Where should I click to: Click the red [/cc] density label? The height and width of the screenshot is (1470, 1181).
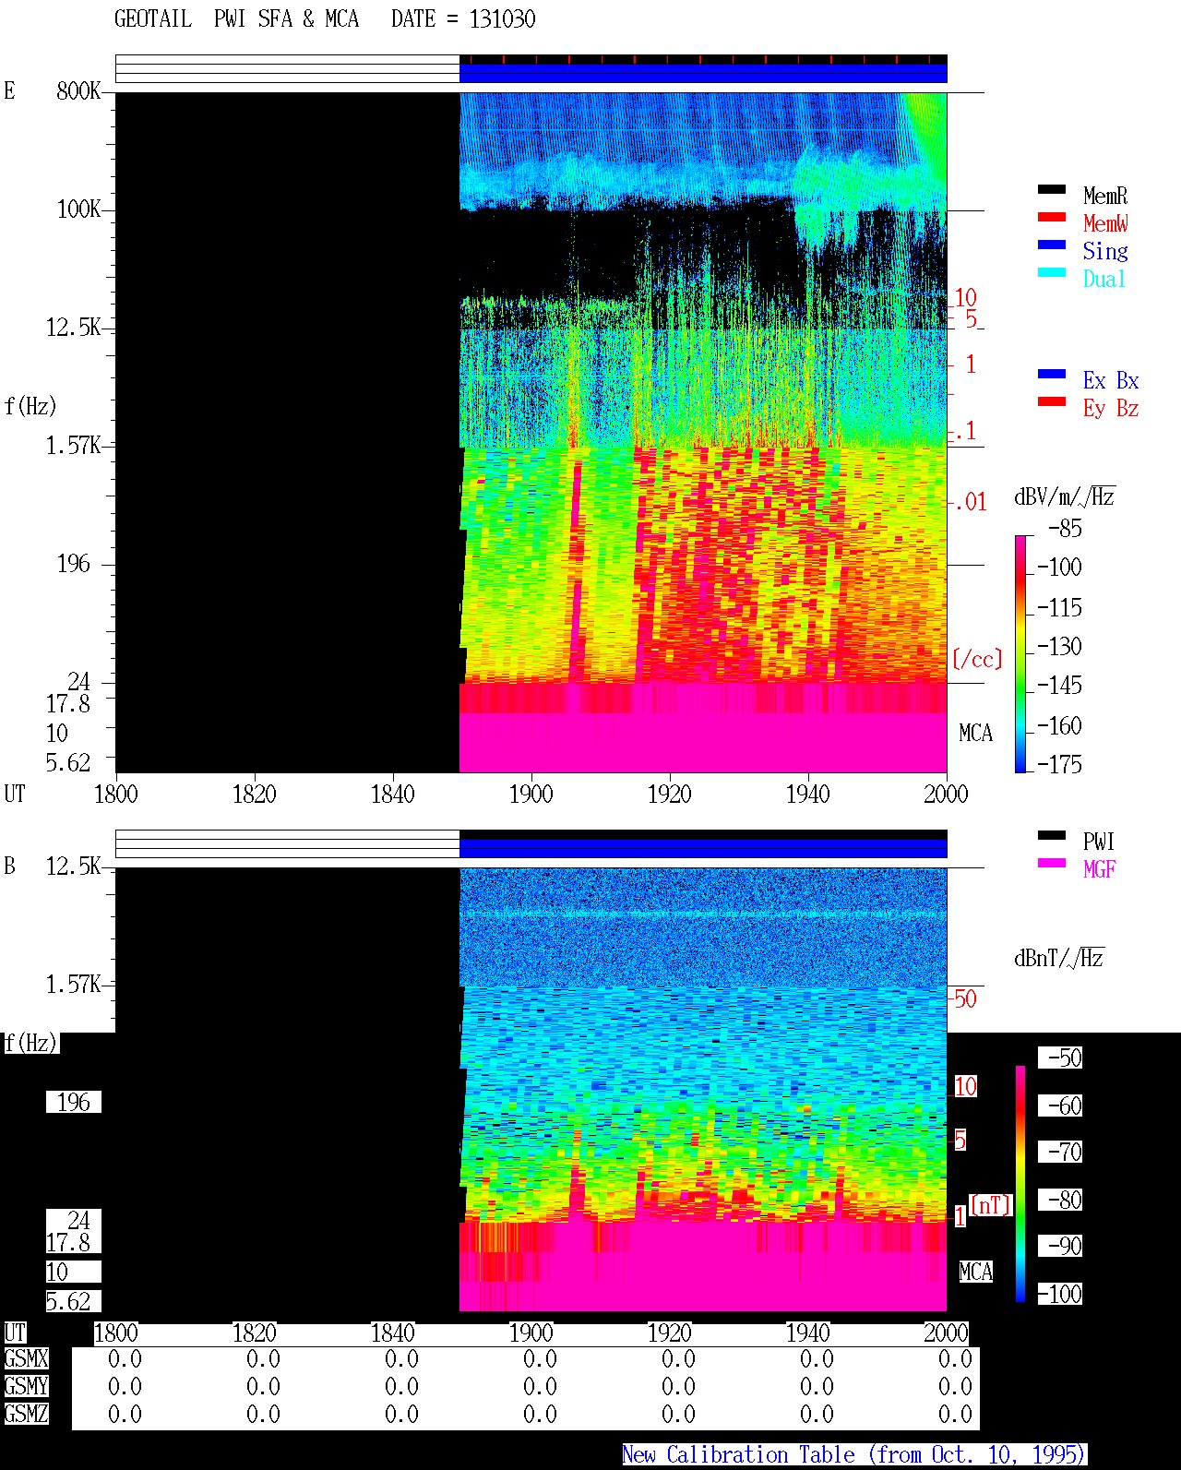(977, 659)
